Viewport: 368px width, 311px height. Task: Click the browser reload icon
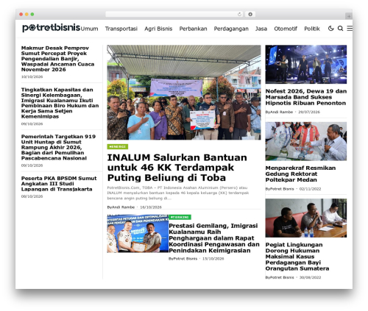239,15
